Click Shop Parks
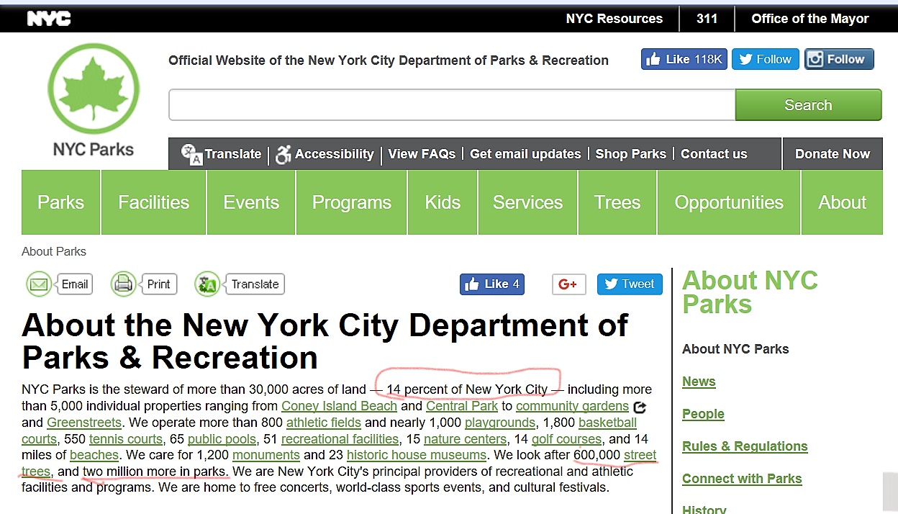The height and width of the screenshot is (514, 898). (x=631, y=154)
